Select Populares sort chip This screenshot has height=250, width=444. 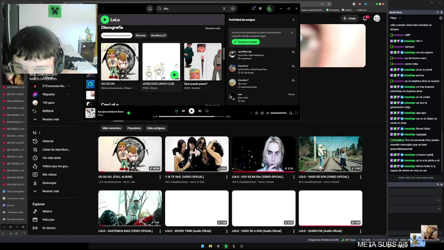(x=134, y=128)
